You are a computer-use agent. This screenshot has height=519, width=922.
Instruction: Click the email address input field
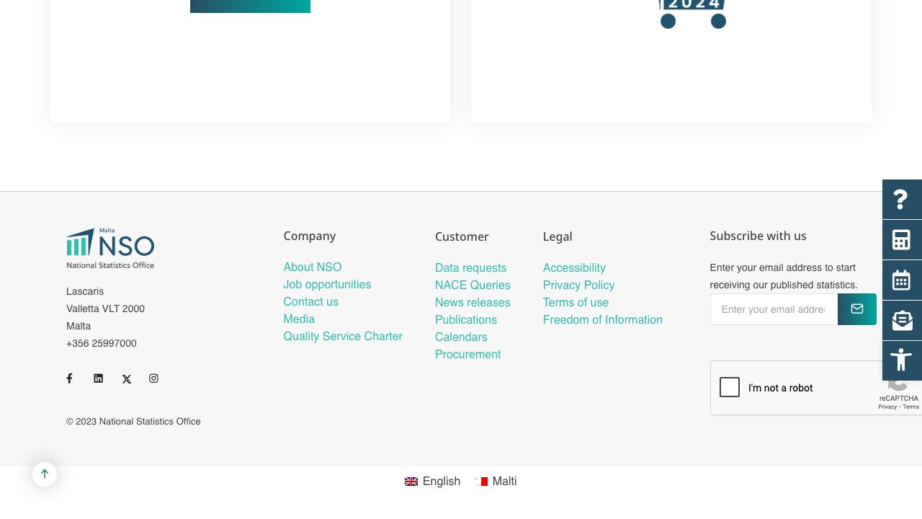(x=774, y=309)
